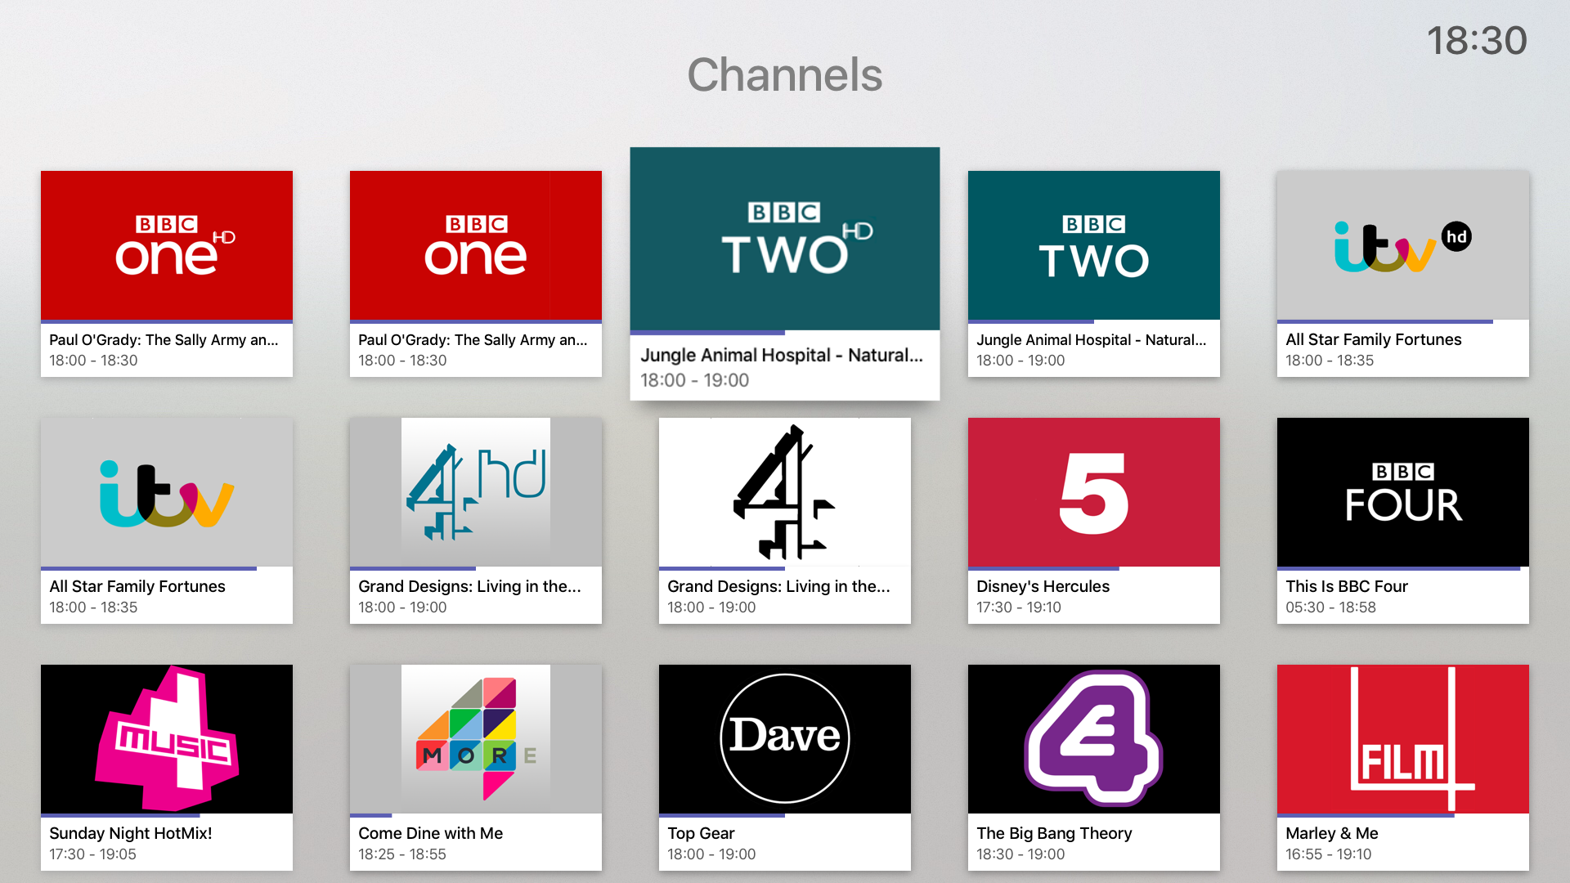Select 'Jungle Animal Hospital' title under BBC Two HD
1570x883 pixels.
[x=782, y=356]
